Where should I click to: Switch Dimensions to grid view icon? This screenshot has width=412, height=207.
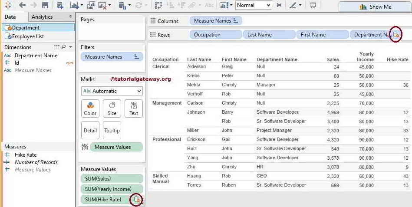point(57,47)
